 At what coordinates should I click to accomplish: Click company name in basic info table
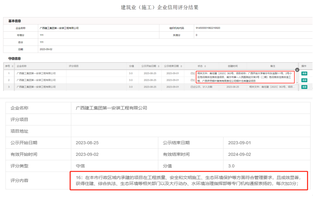point(59,28)
